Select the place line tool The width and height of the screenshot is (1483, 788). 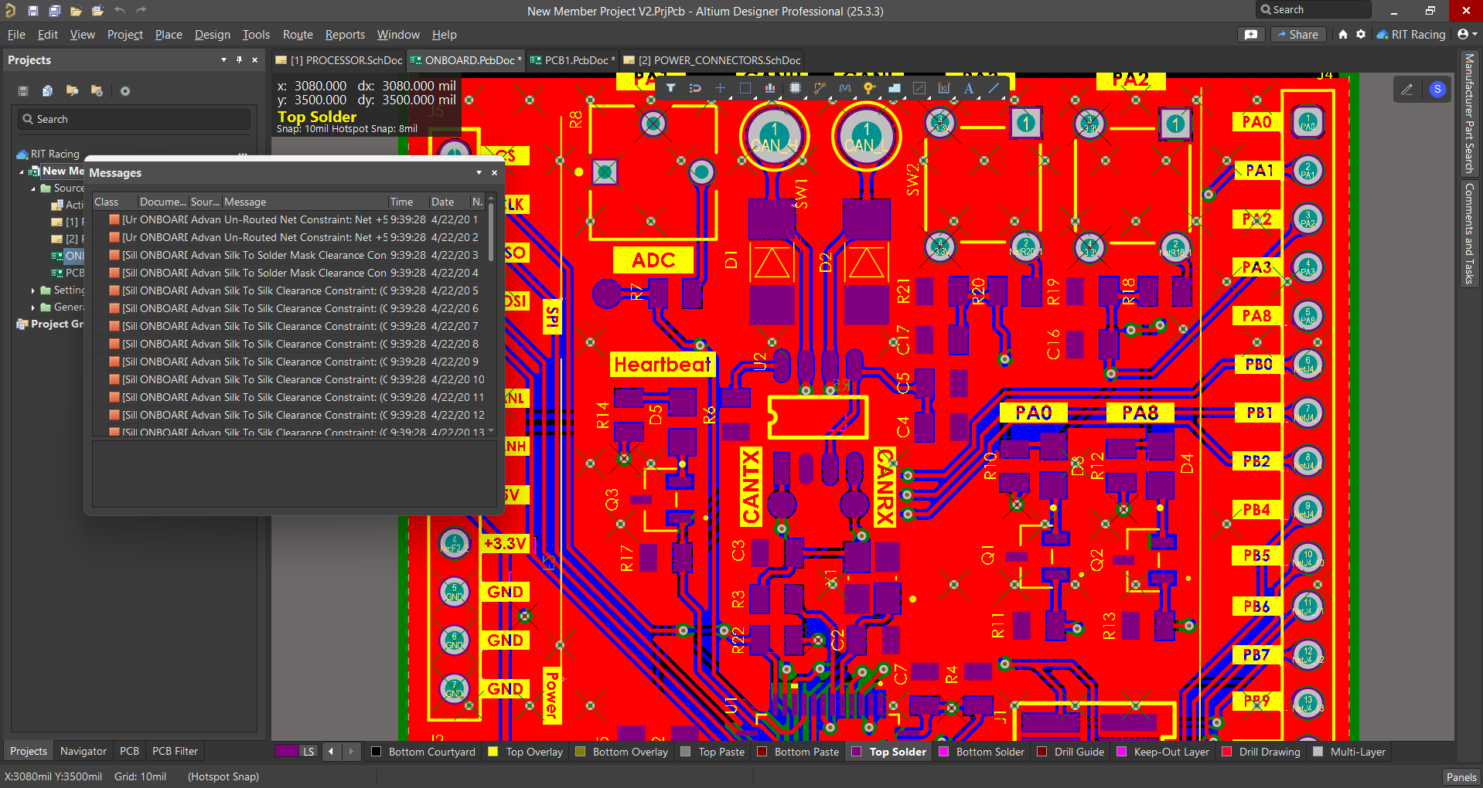[994, 88]
